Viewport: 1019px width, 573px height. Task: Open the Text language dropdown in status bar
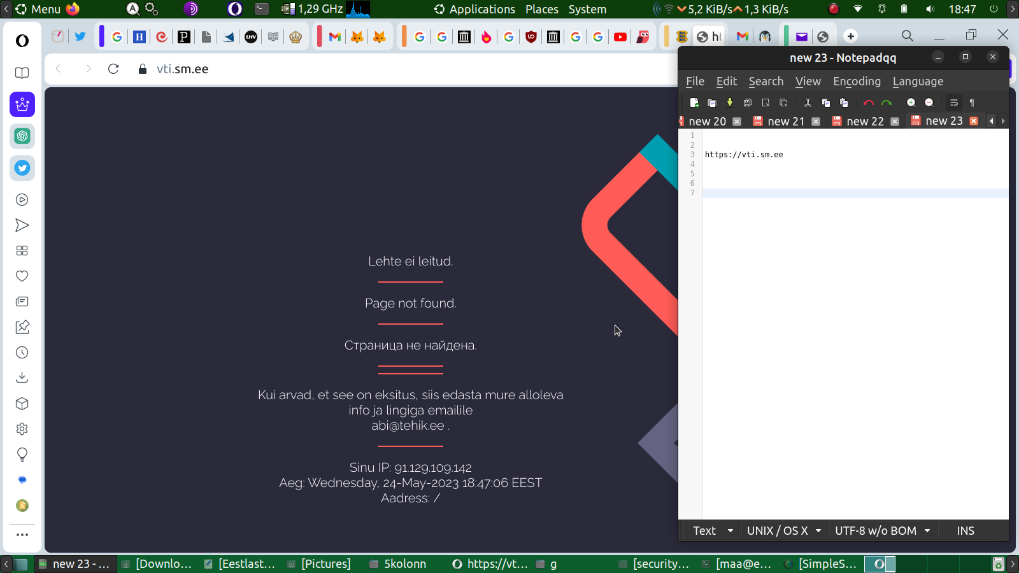coord(713,531)
